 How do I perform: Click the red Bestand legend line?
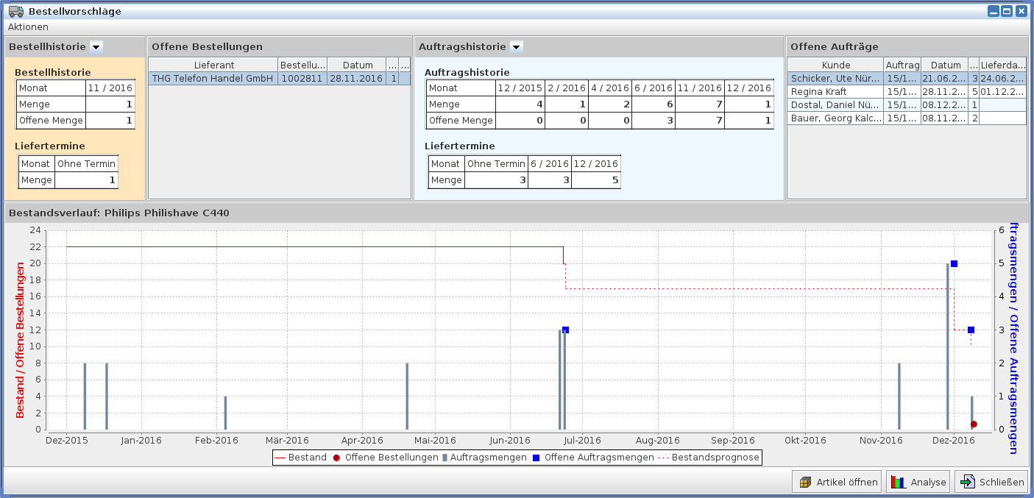click(x=280, y=458)
